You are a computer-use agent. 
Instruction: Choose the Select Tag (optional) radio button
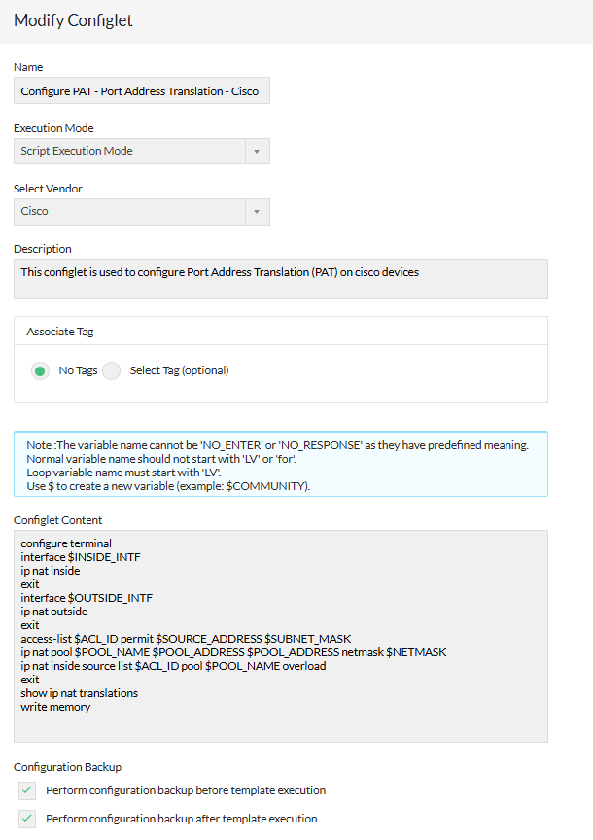112,370
